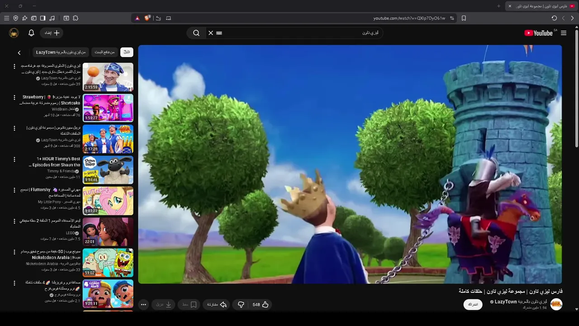Open YouTube notifications bell

[x=31, y=33]
